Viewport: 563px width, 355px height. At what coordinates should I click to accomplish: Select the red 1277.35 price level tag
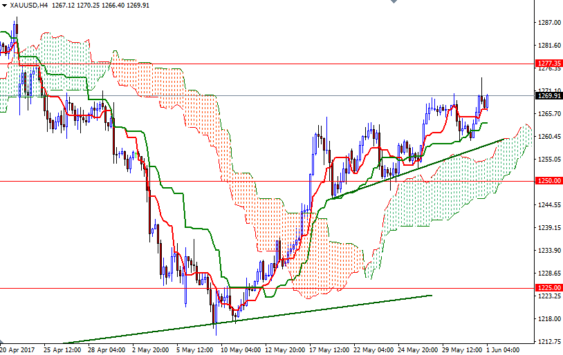[548, 63]
